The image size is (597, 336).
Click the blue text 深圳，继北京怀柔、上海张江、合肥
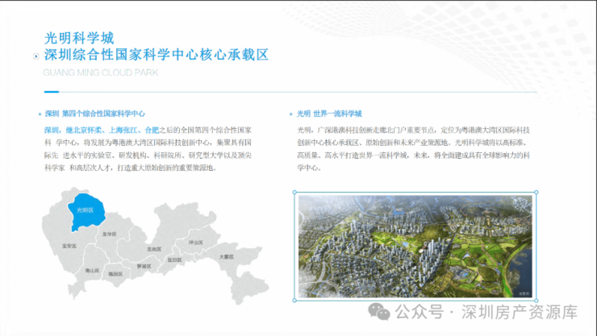click(102, 131)
